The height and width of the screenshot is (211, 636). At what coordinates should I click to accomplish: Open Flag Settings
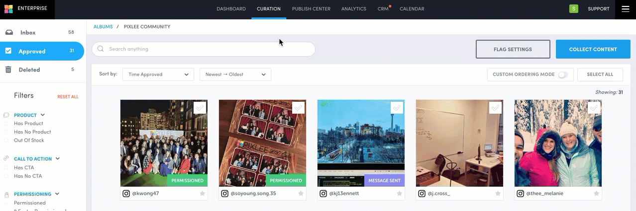(x=513, y=49)
